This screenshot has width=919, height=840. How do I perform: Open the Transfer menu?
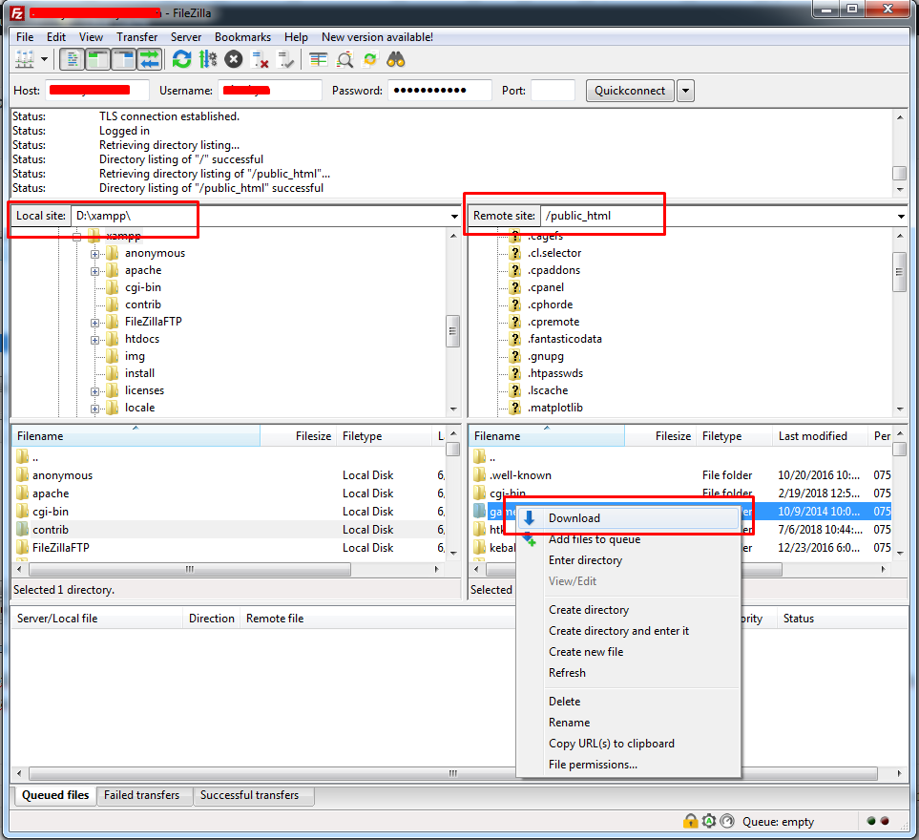(136, 37)
